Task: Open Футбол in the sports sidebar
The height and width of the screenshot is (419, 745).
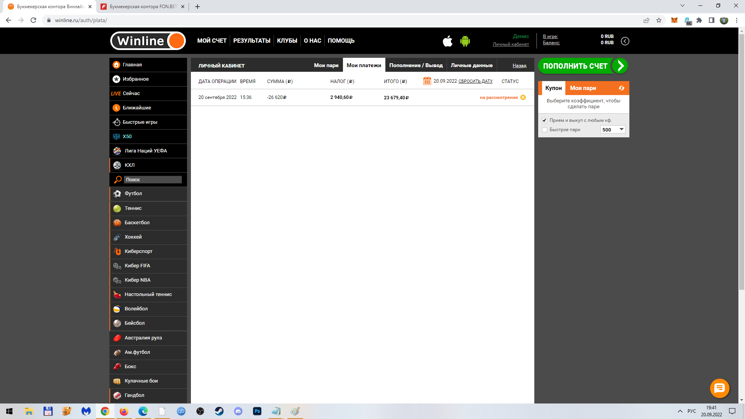Action: [x=133, y=194]
